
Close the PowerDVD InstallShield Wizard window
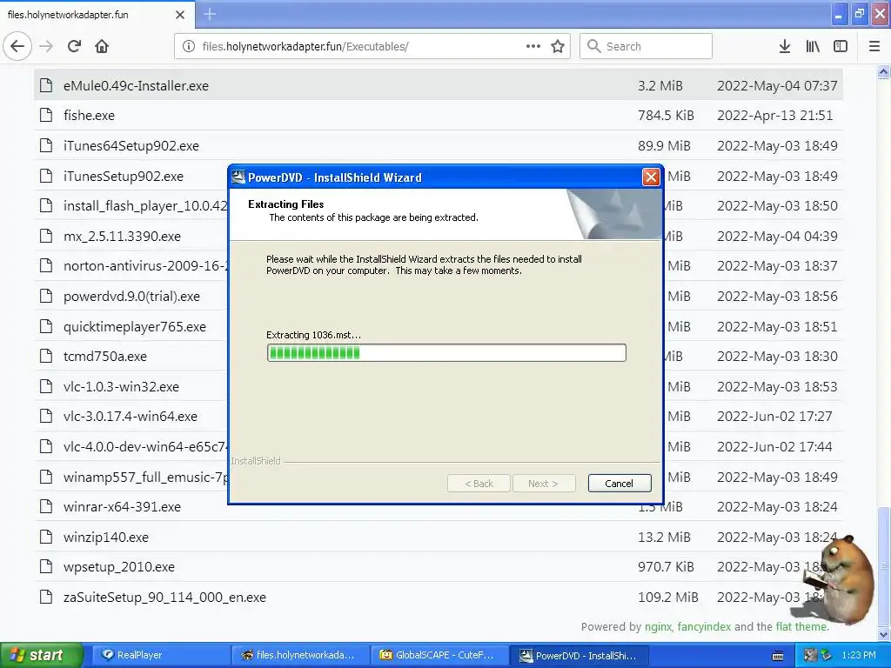point(651,177)
